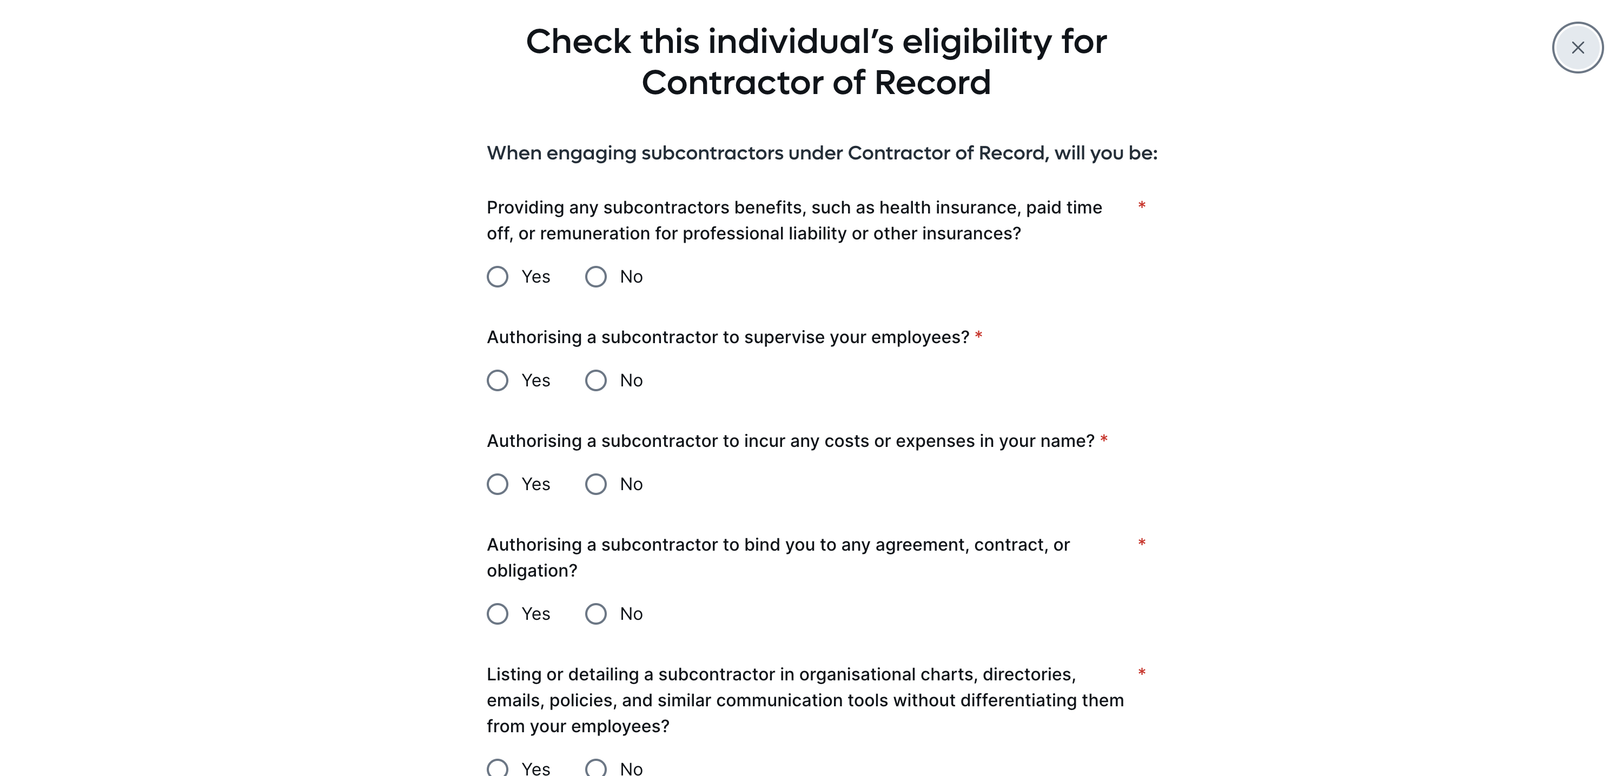
Task: Choose Yes for supervising your employees
Action: pyautogui.click(x=498, y=380)
